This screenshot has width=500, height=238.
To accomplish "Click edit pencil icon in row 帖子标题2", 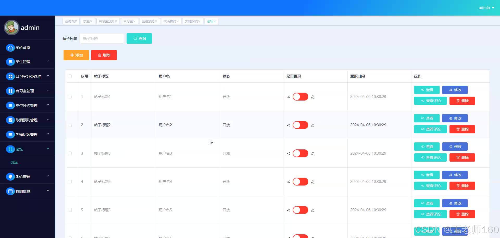I will [313, 125].
